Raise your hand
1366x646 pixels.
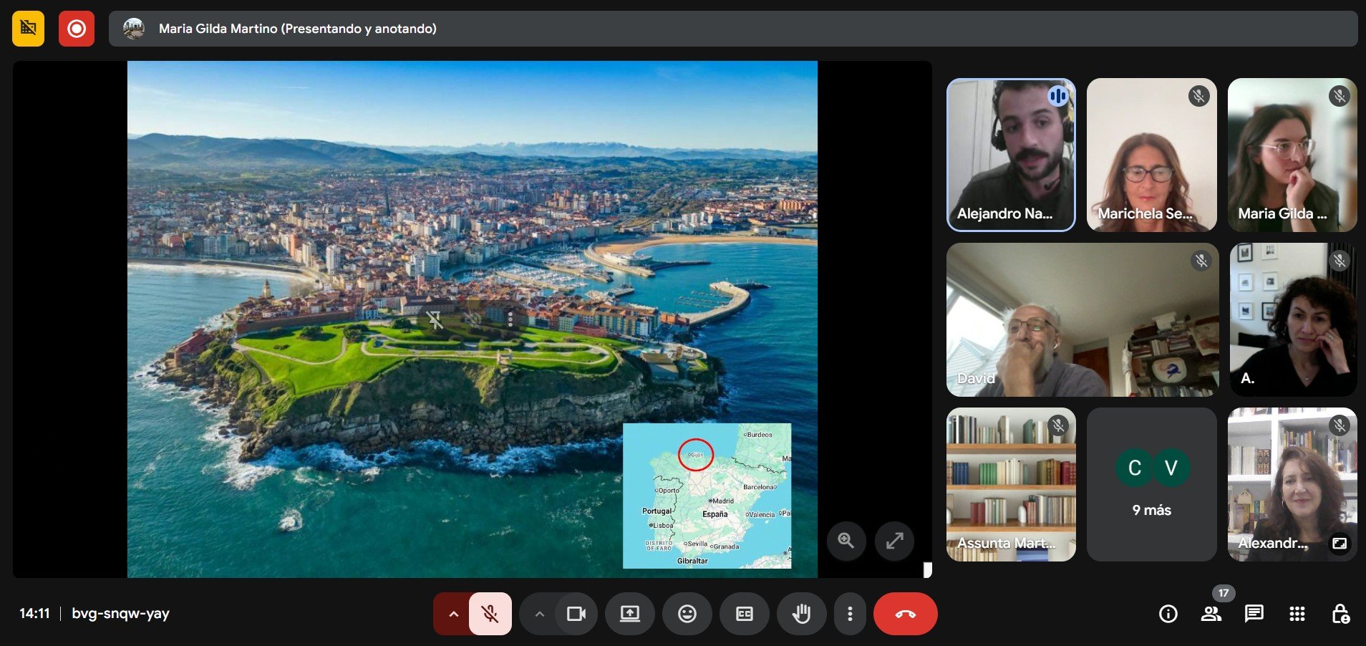click(802, 614)
